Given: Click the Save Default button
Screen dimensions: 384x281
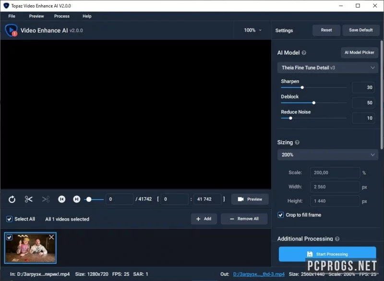Looking at the screenshot, I should tap(361, 30).
